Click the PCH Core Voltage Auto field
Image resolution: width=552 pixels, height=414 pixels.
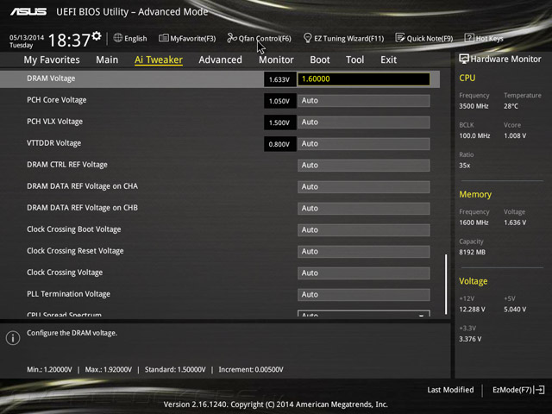tap(364, 101)
